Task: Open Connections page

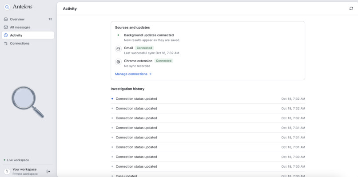Action: (28, 43)
